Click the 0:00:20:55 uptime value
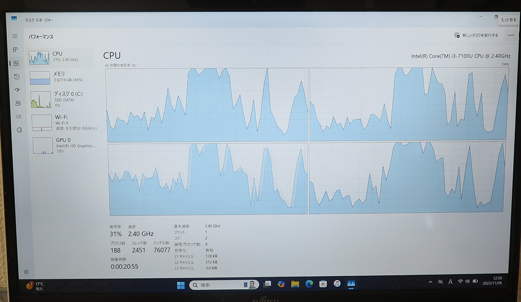521x302 pixels. pyautogui.click(x=125, y=267)
